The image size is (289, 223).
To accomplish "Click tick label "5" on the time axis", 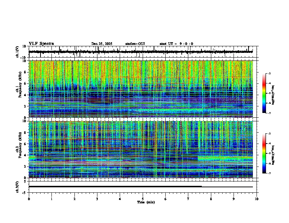I will 143,199.
